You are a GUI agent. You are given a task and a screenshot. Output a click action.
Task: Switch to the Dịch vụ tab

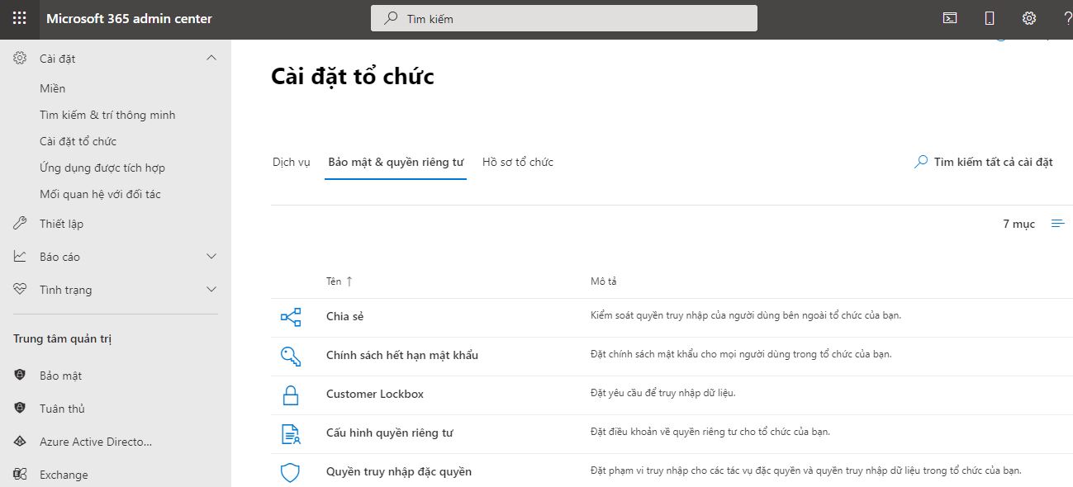292,163
